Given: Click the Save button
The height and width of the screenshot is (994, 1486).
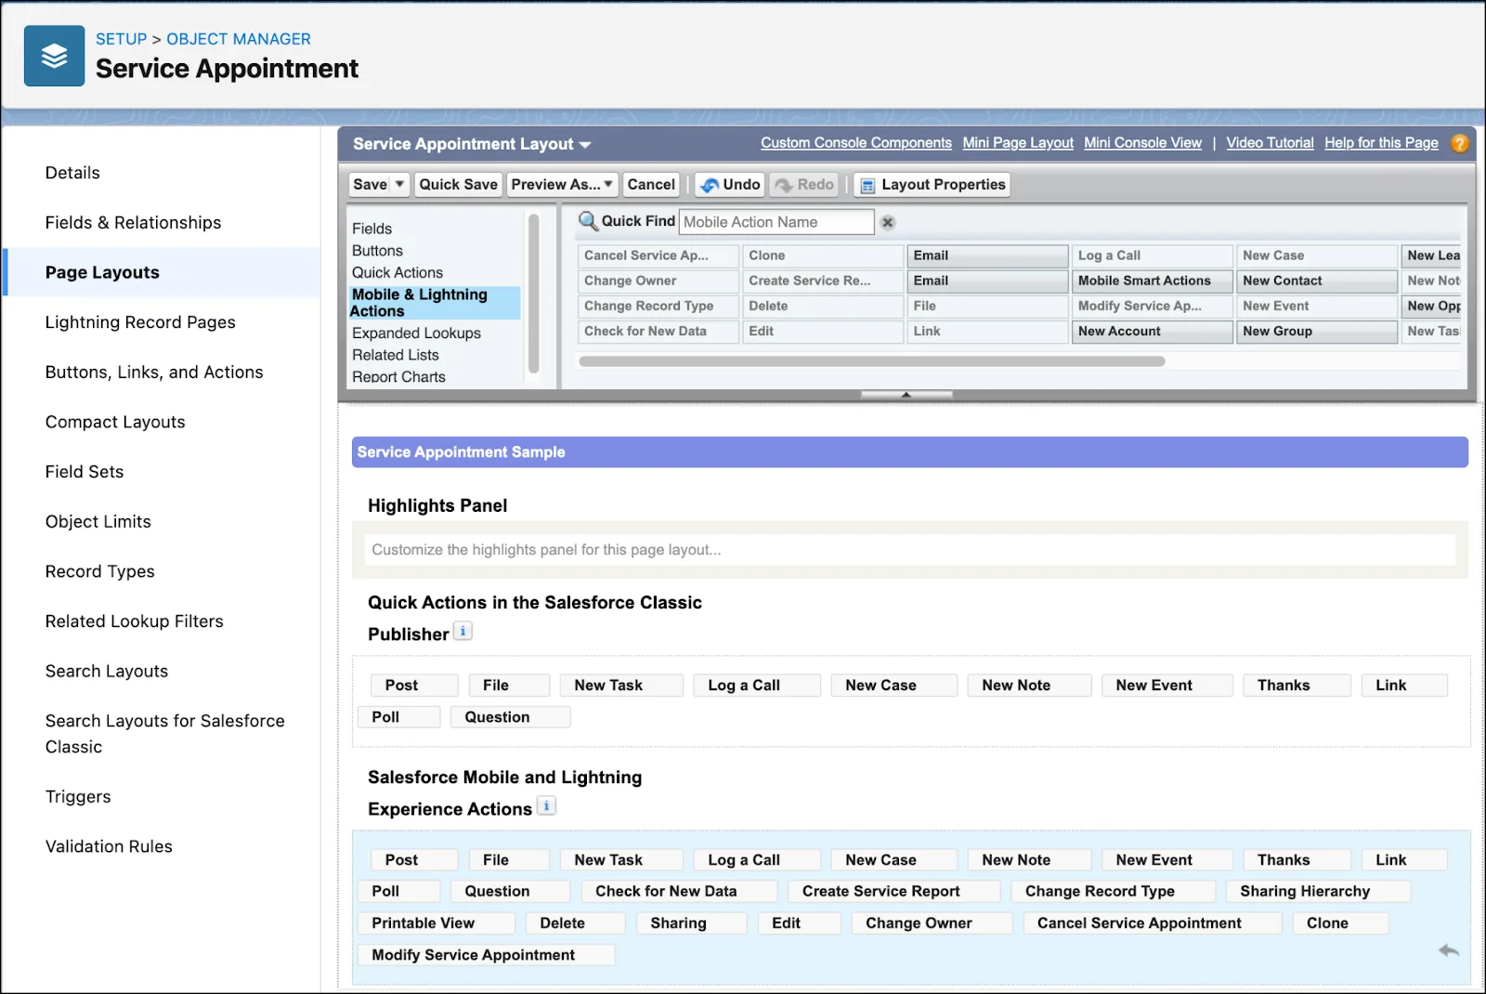Looking at the screenshot, I should click(370, 184).
